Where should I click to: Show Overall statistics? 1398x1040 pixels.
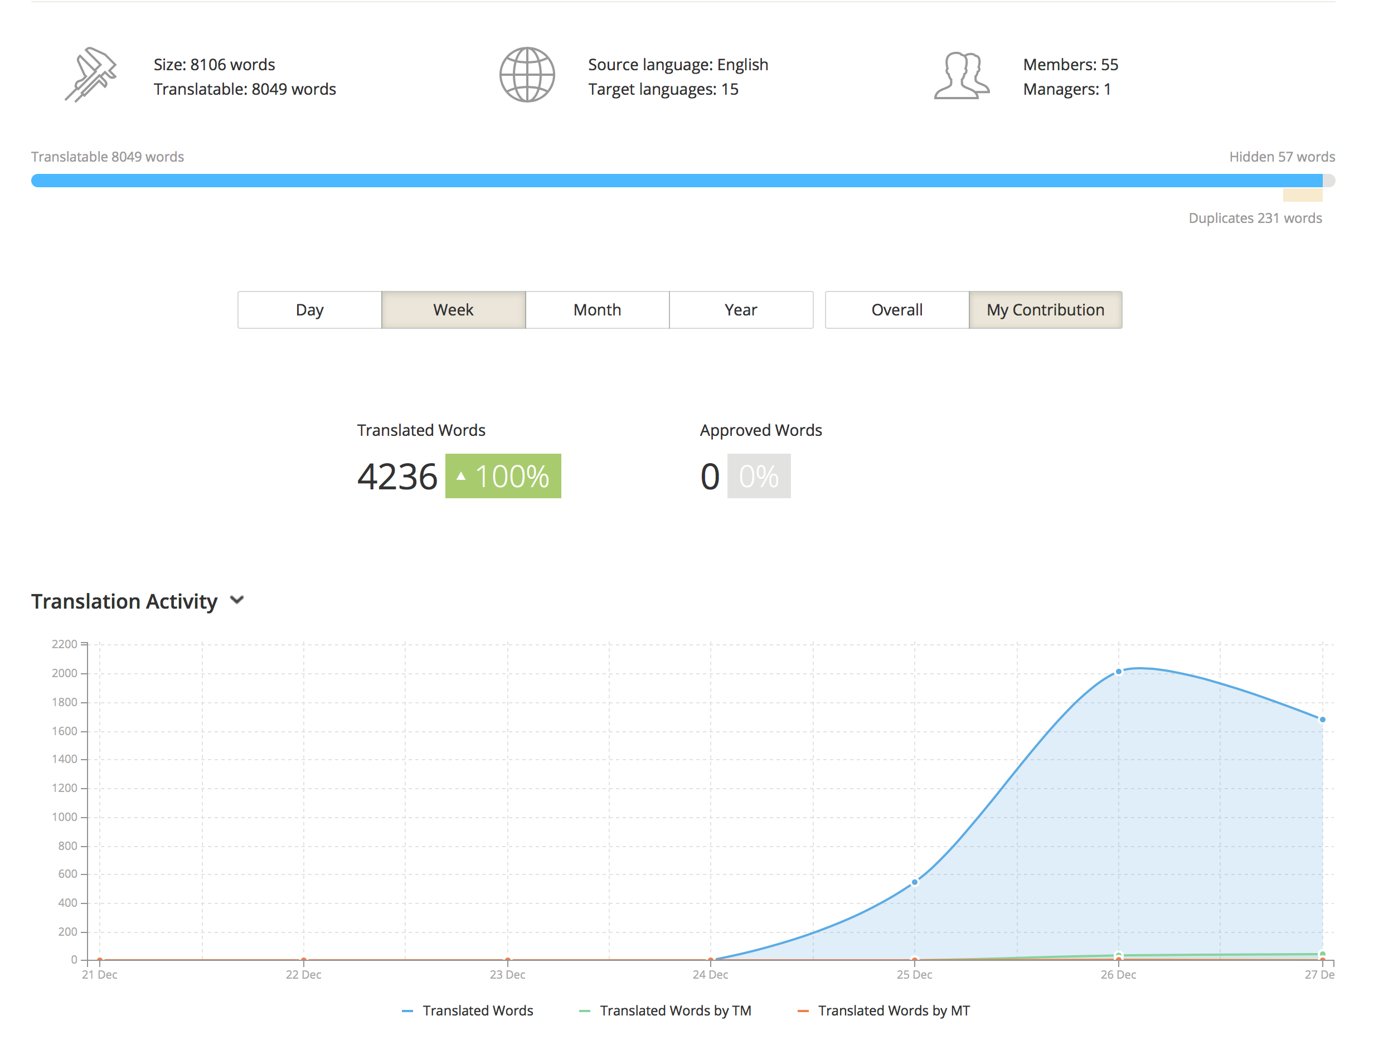coord(897,310)
